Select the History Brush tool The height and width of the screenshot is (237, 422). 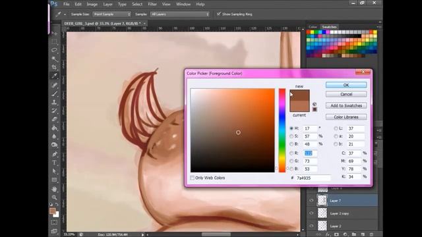tap(55, 111)
